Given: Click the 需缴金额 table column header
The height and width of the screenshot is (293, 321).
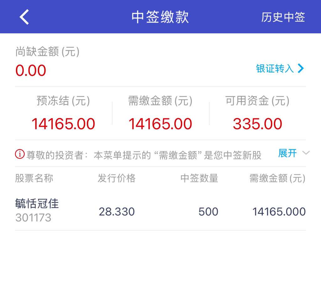Looking at the screenshot, I should click(277, 178).
